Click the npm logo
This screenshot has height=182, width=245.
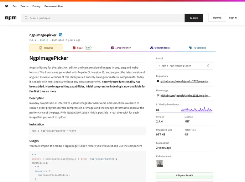(x=11, y=18)
